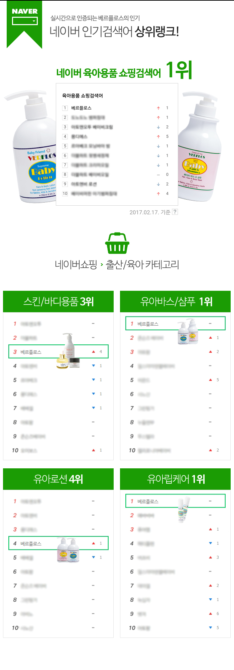This screenshot has height=670, width=234.
Task: Click the question mark icon beside the date
Action: click(175, 212)
